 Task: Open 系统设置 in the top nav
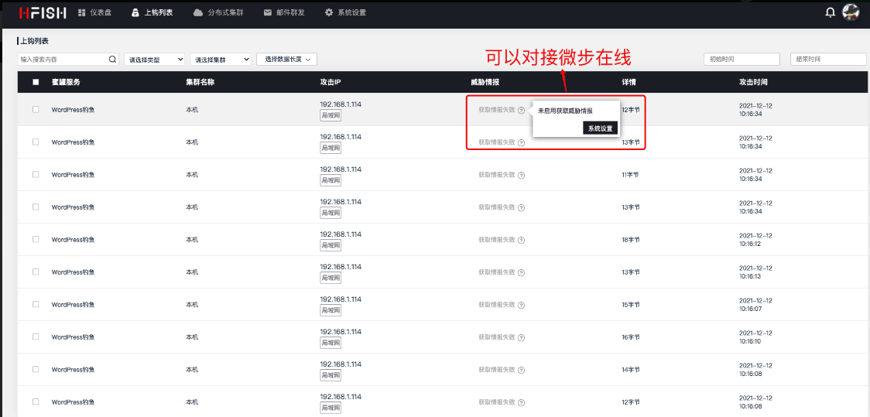tap(345, 12)
